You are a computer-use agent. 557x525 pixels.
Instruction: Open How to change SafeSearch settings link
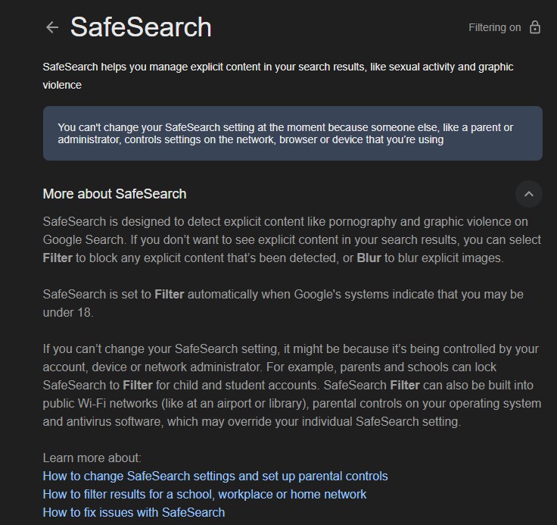click(x=215, y=476)
